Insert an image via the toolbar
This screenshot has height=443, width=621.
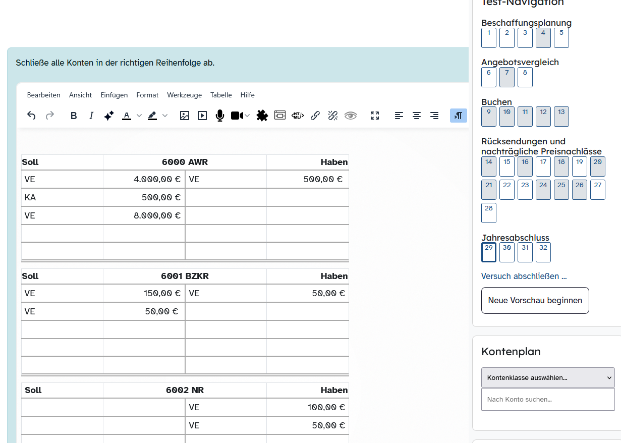[x=185, y=116]
